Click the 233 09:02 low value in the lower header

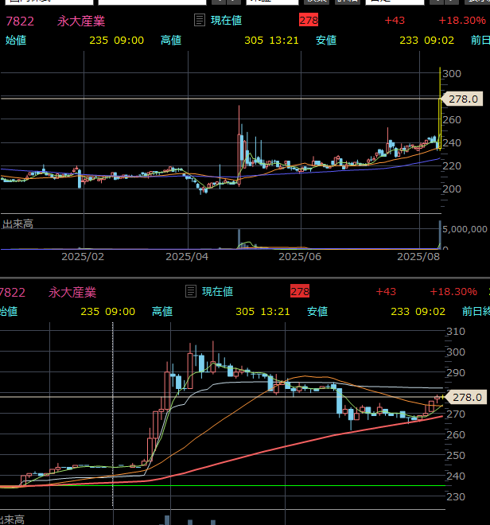(418, 311)
